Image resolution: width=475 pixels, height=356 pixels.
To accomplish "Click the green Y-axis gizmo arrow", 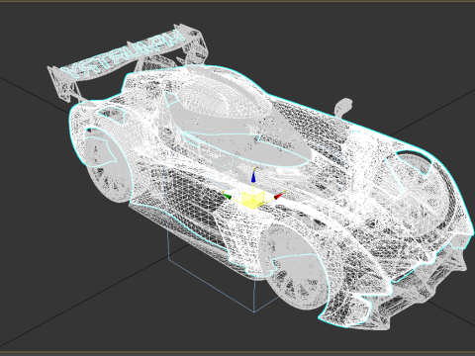I will click(x=227, y=196).
